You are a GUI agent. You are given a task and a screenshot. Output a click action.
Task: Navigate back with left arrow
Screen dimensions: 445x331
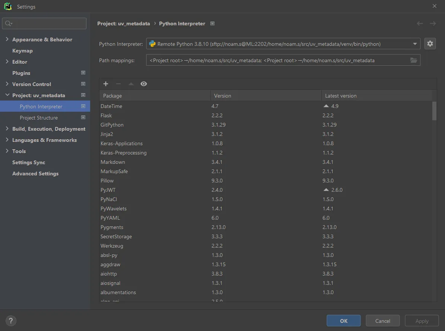[420, 23]
